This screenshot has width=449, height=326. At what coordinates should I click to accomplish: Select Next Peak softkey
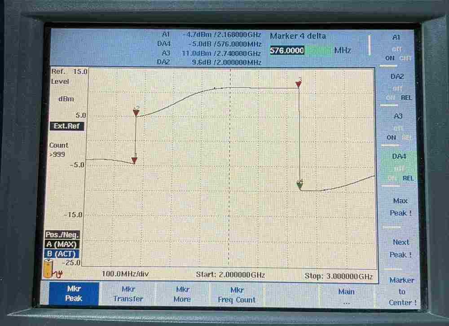(401, 248)
